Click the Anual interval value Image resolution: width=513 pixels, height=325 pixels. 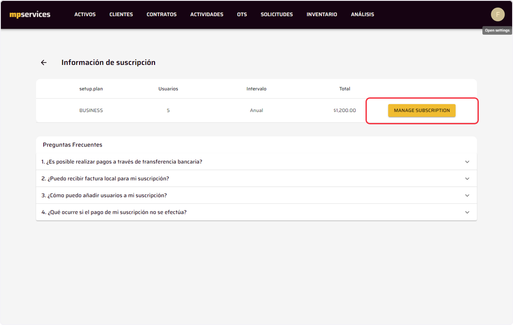256,110
